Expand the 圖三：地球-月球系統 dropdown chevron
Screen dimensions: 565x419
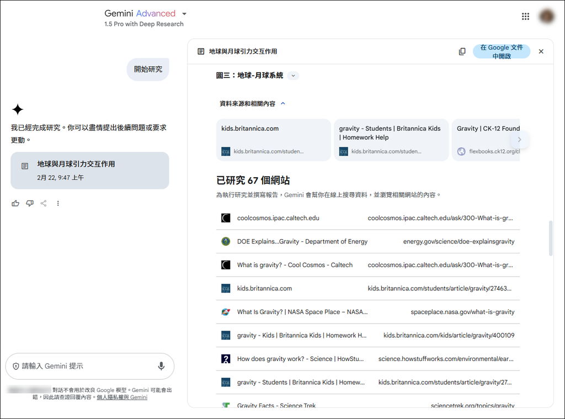(294, 76)
